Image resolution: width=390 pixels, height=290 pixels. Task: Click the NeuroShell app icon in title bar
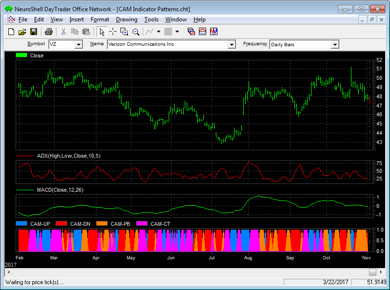tap(9, 9)
